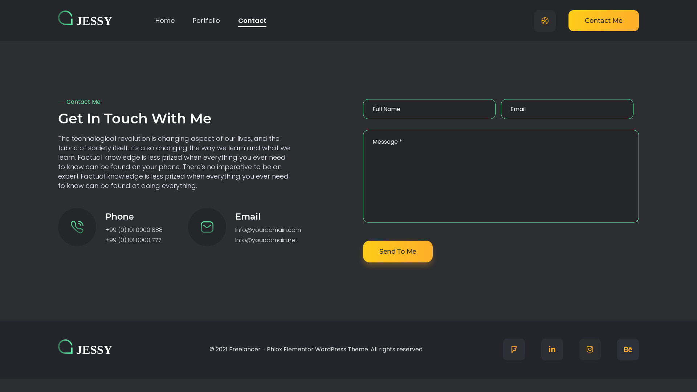This screenshot has height=392, width=697.
Task: Open the Instagram social icon
Action: (x=590, y=350)
